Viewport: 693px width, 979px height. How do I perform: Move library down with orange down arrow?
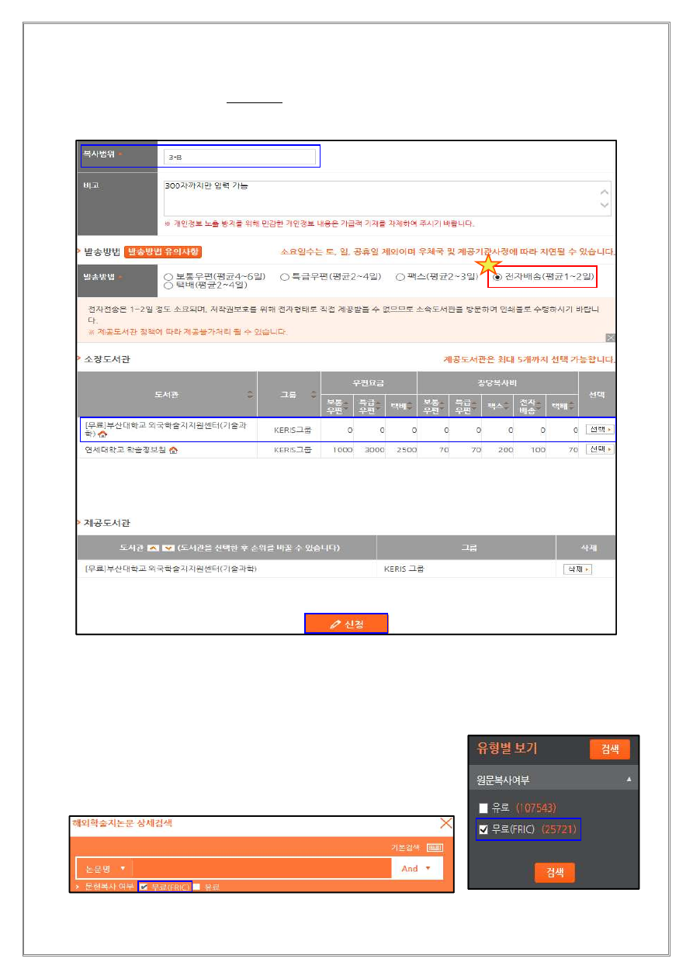point(168,548)
